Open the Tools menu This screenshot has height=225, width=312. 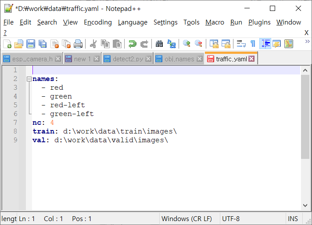click(191, 22)
